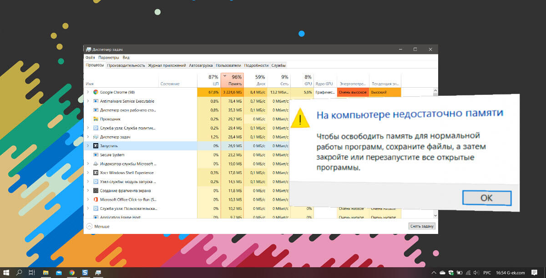This screenshot has height=278, width=546.
Task: Open the Mail app on the taskbar
Action: click(x=59, y=273)
